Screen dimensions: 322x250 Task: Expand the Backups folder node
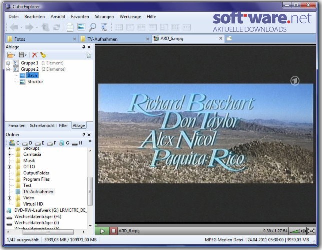point(9,148)
